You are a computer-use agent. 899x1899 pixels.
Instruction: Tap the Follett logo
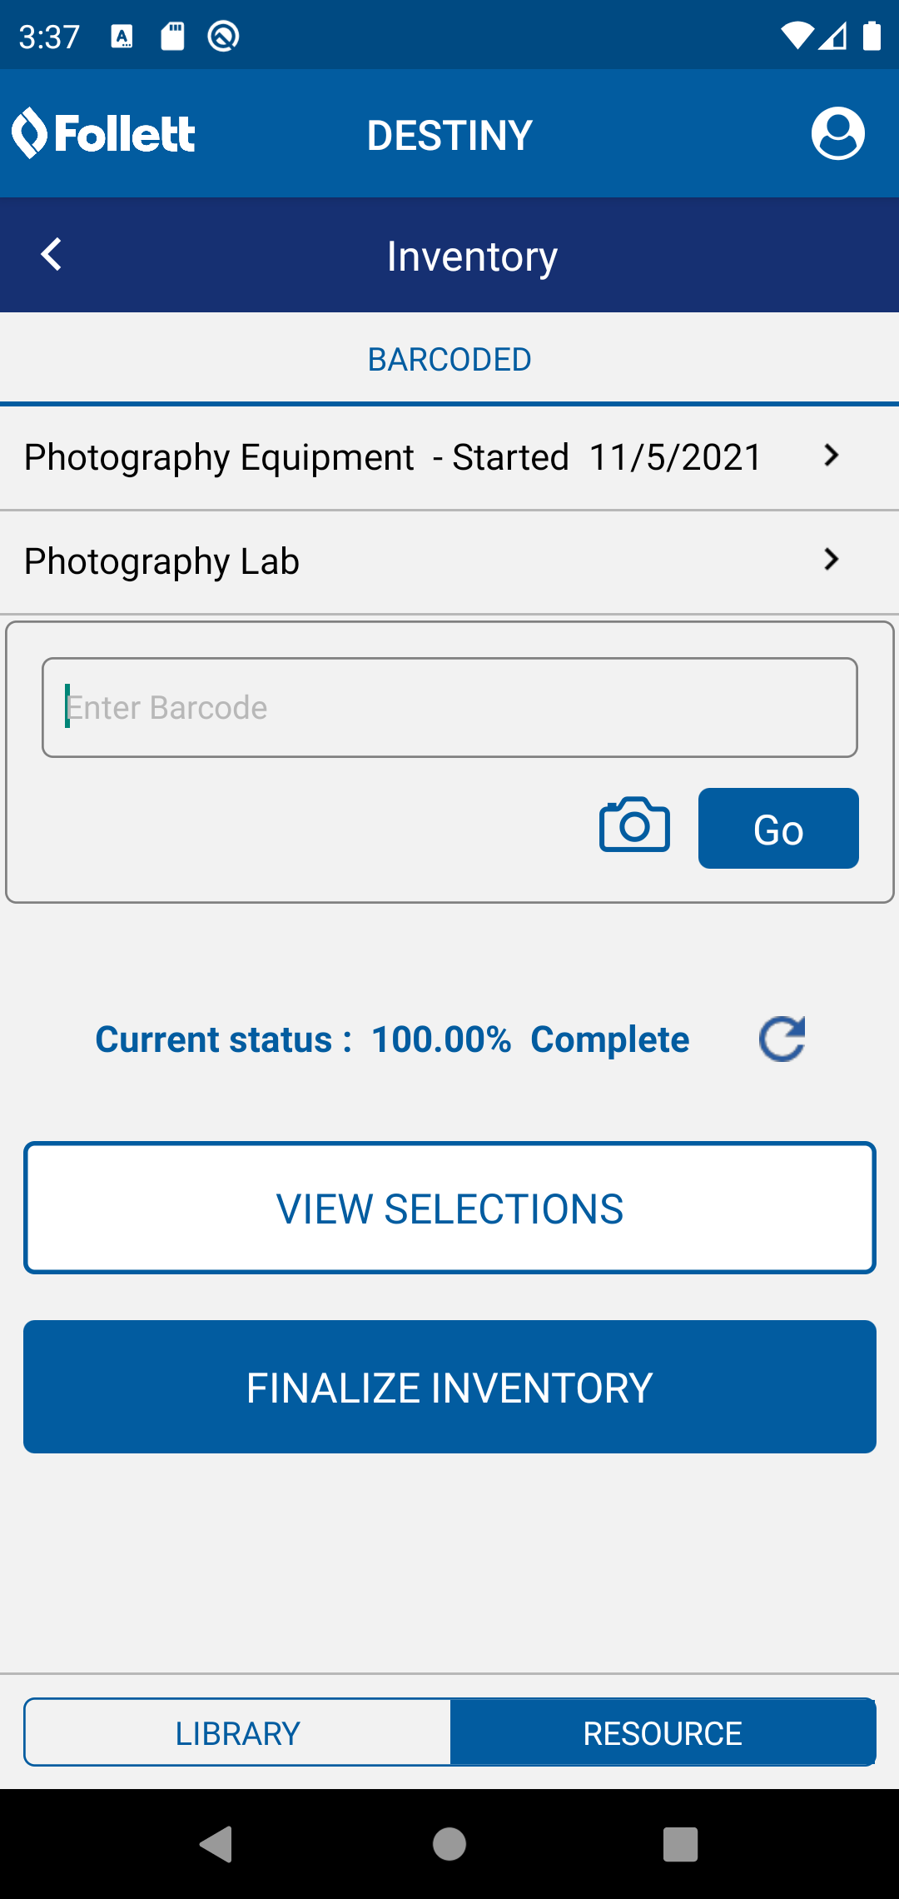pyautogui.click(x=104, y=133)
